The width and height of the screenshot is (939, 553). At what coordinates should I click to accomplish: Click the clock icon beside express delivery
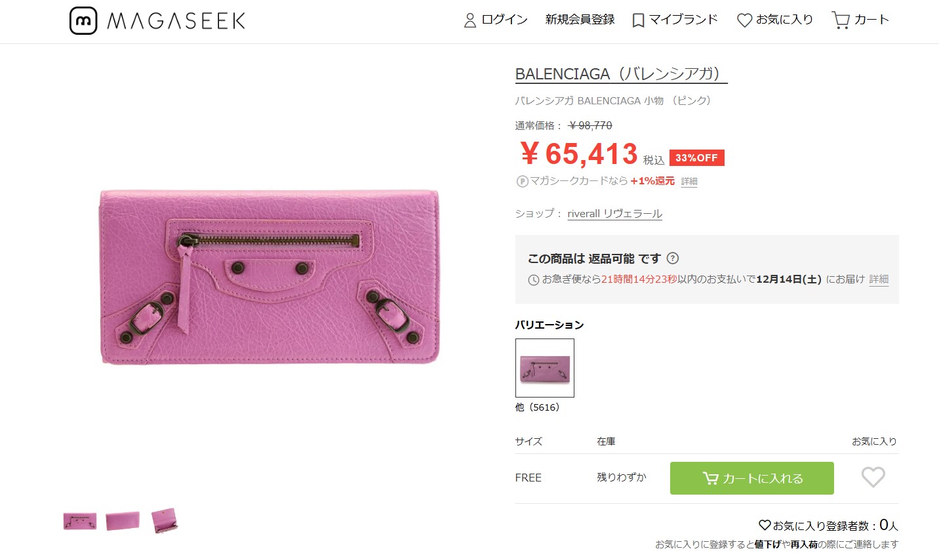pyautogui.click(x=534, y=280)
